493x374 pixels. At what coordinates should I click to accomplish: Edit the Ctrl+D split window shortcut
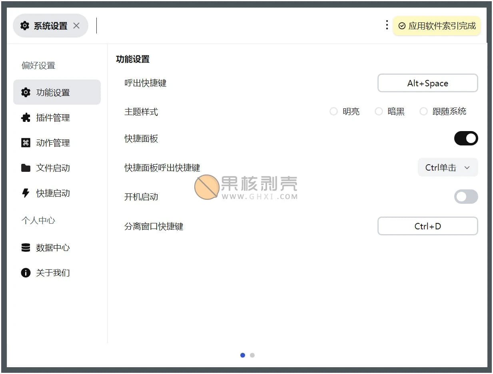coord(427,226)
